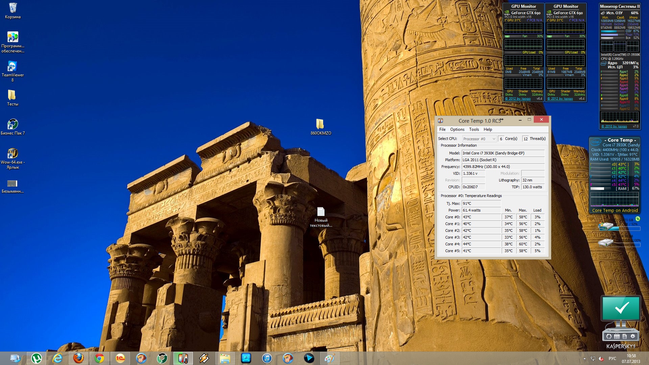Open Kaspersky gadget reports page icon

625,336
